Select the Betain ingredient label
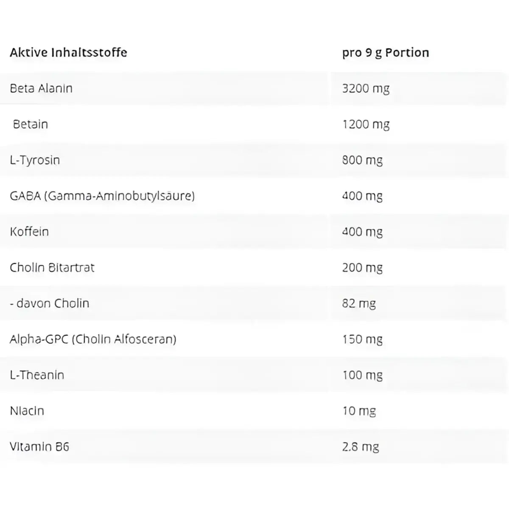 [x=31, y=124]
